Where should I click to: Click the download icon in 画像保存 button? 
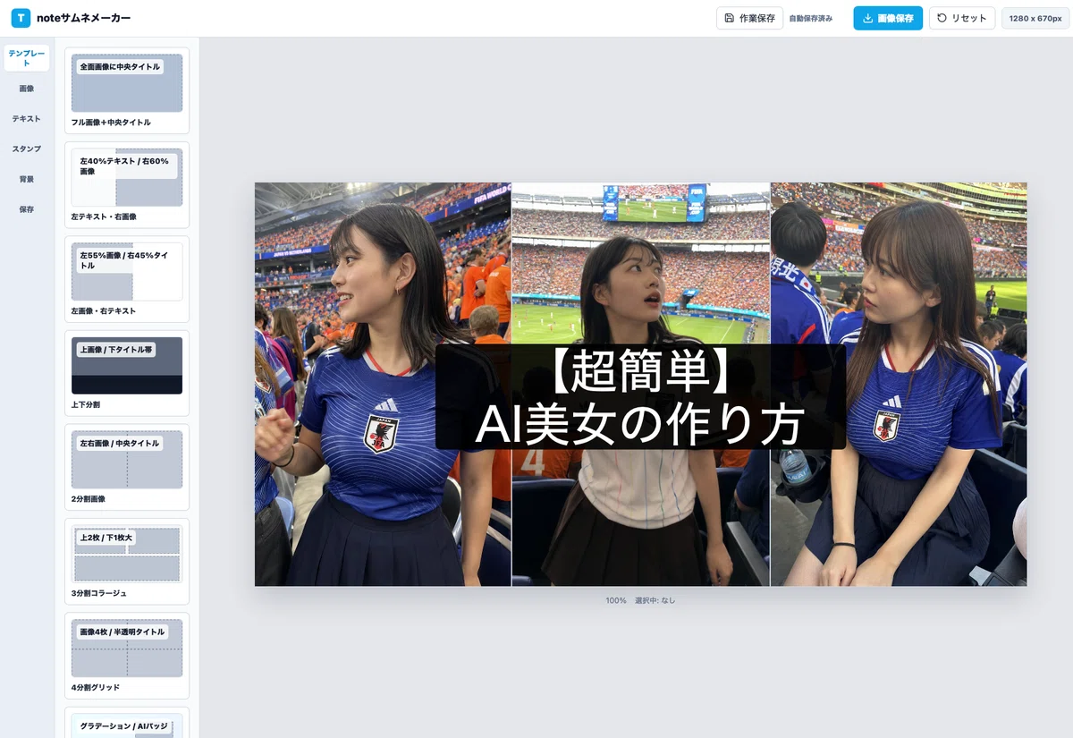867,18
